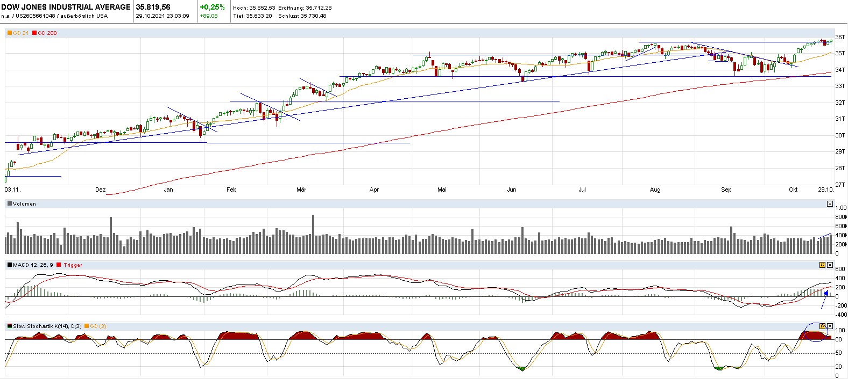848x379 pixels.
Task: Click the Tief: 35.633,20 value
Action: [x=253, y=16]
